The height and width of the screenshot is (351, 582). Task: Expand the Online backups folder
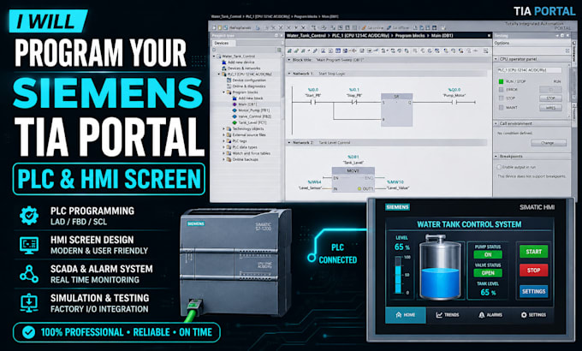(x=224, y=159)
